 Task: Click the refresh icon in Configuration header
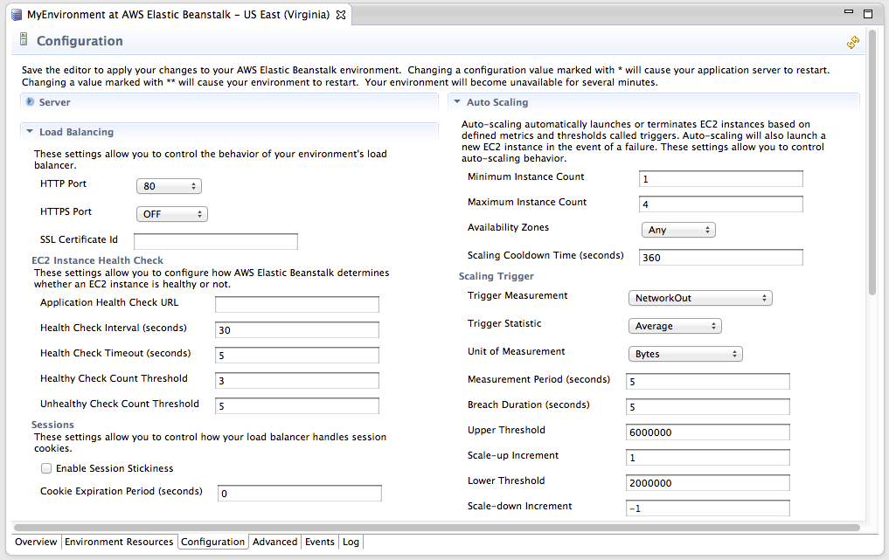coord(852,43)
